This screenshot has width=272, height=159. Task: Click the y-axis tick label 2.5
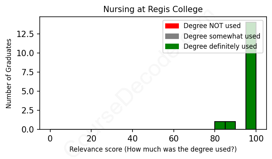30,110
